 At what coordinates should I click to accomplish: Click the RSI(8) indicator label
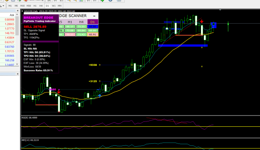click(30, 118)
